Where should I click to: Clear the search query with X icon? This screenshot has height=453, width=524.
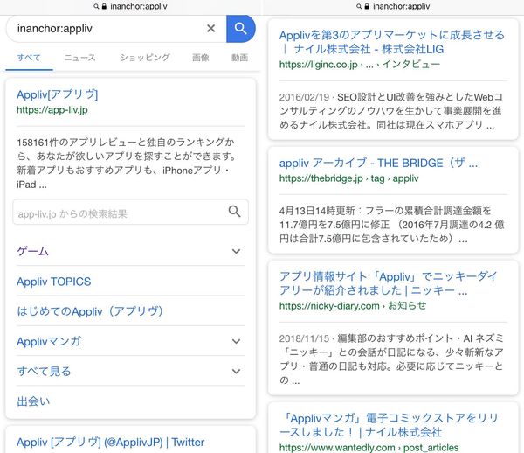(210, 29)
